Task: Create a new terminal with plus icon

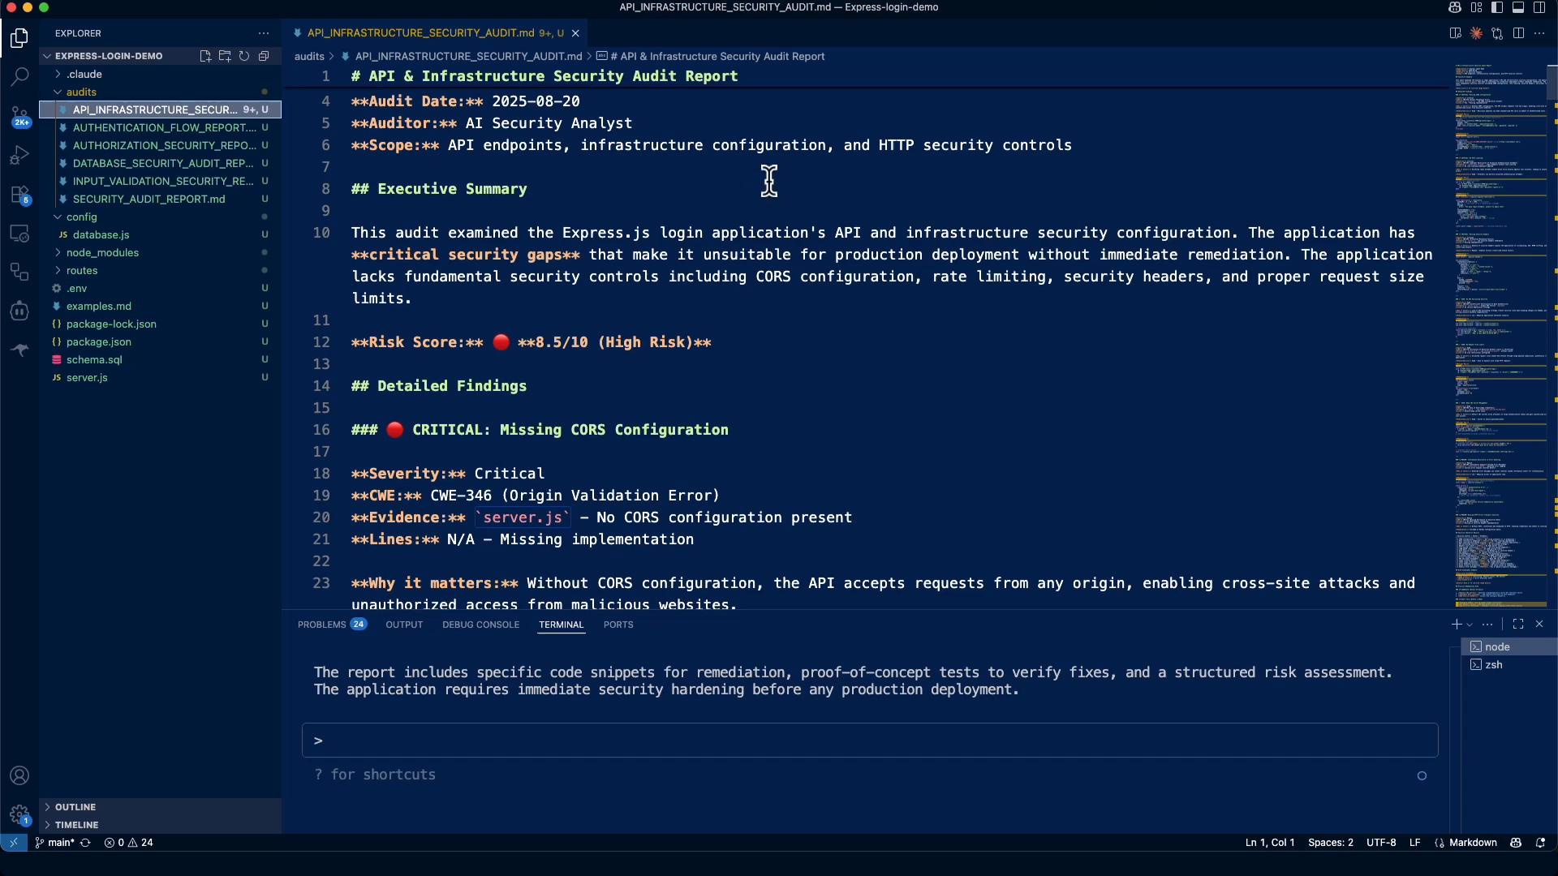Action: [1457, 624]
